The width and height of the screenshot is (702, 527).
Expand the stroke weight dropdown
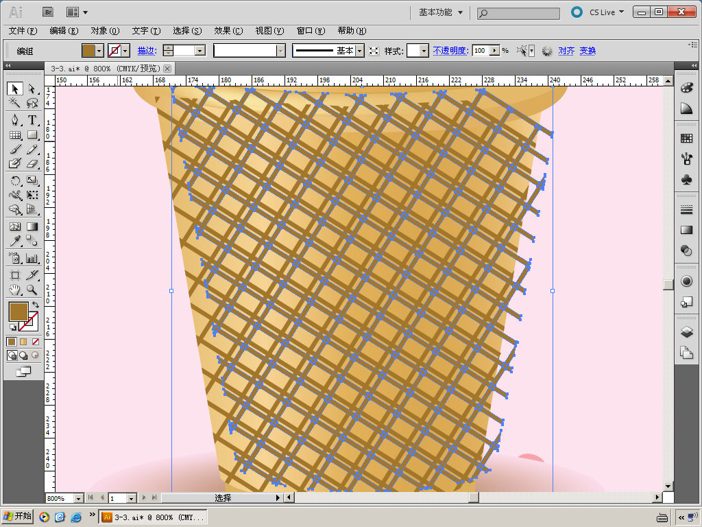[200, 51]
